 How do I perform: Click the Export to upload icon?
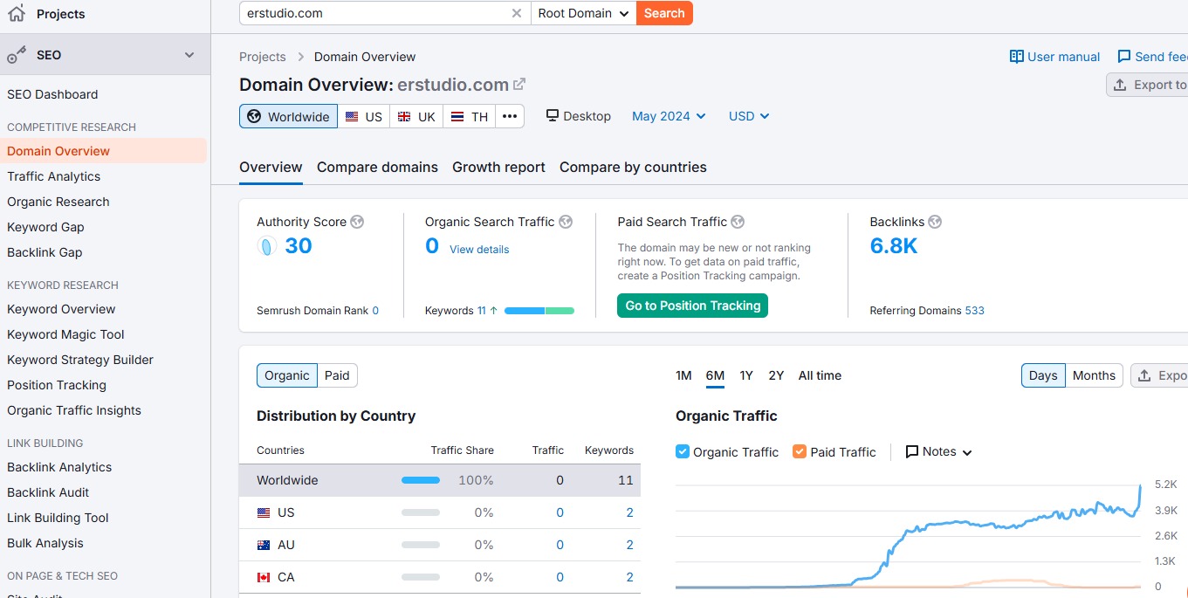click(x=1120, y=85)
